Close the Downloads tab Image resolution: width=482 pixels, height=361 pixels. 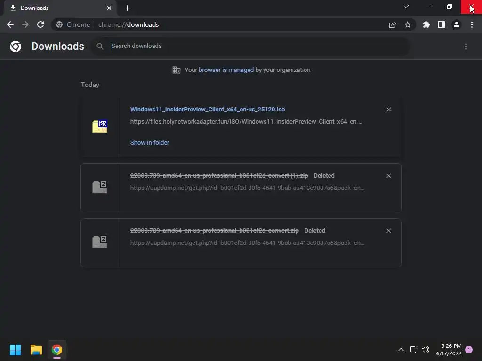coord(109,8)
